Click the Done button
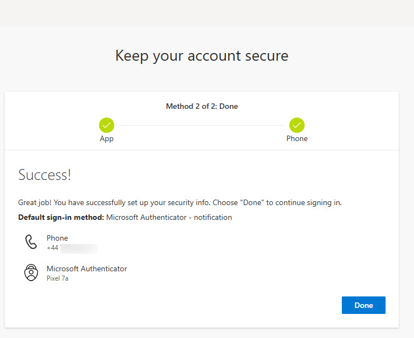Image resolution: width=414 pixels, height=338 pixels. (363, 305)
